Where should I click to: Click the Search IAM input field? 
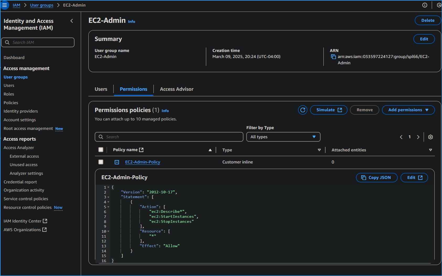(38, 43)
